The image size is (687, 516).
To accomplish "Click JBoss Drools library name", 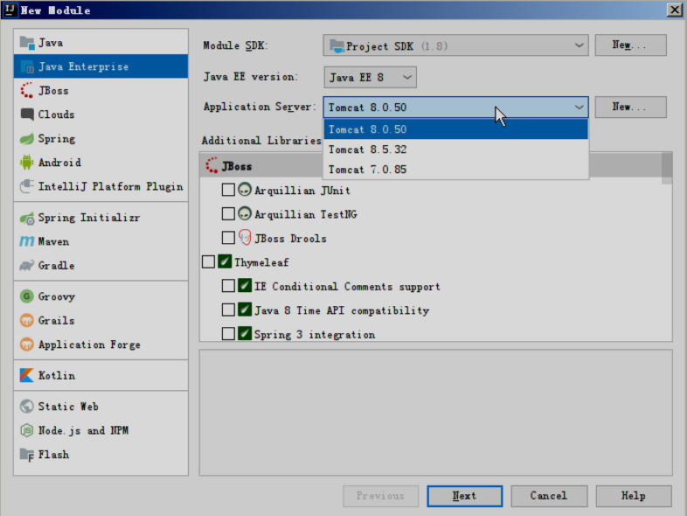I will (290, 239).
